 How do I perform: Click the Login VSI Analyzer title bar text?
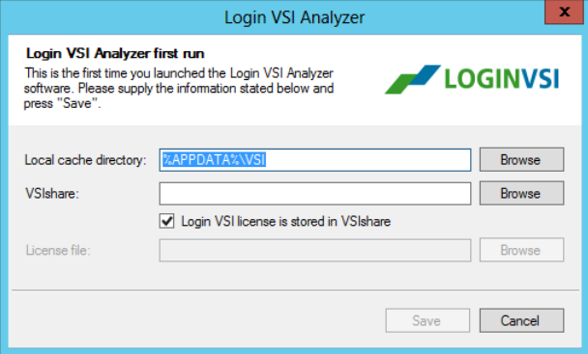tap(294, 17)
